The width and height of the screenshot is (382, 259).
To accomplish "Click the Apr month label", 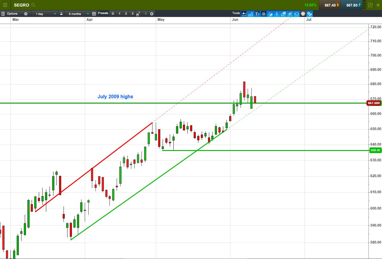I will [x=90, y=20].
